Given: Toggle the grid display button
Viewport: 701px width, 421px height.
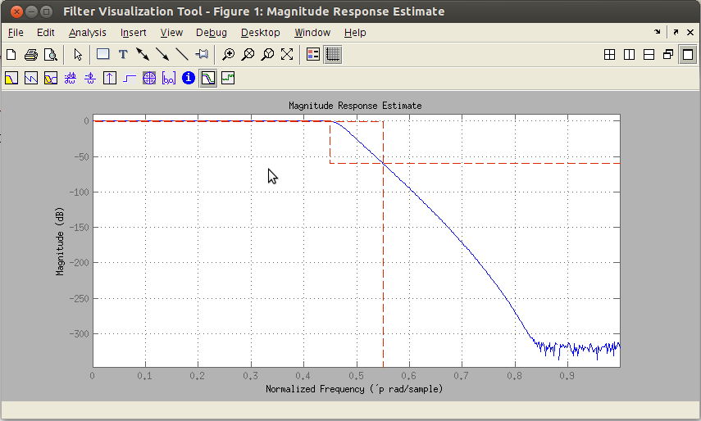Looking at the screenshot, I should click(333, 54).
